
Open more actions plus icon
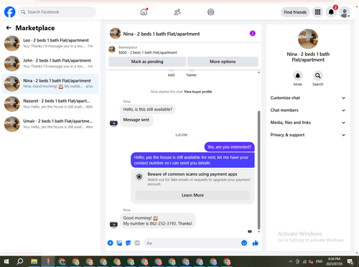click(x=111, y=243)
